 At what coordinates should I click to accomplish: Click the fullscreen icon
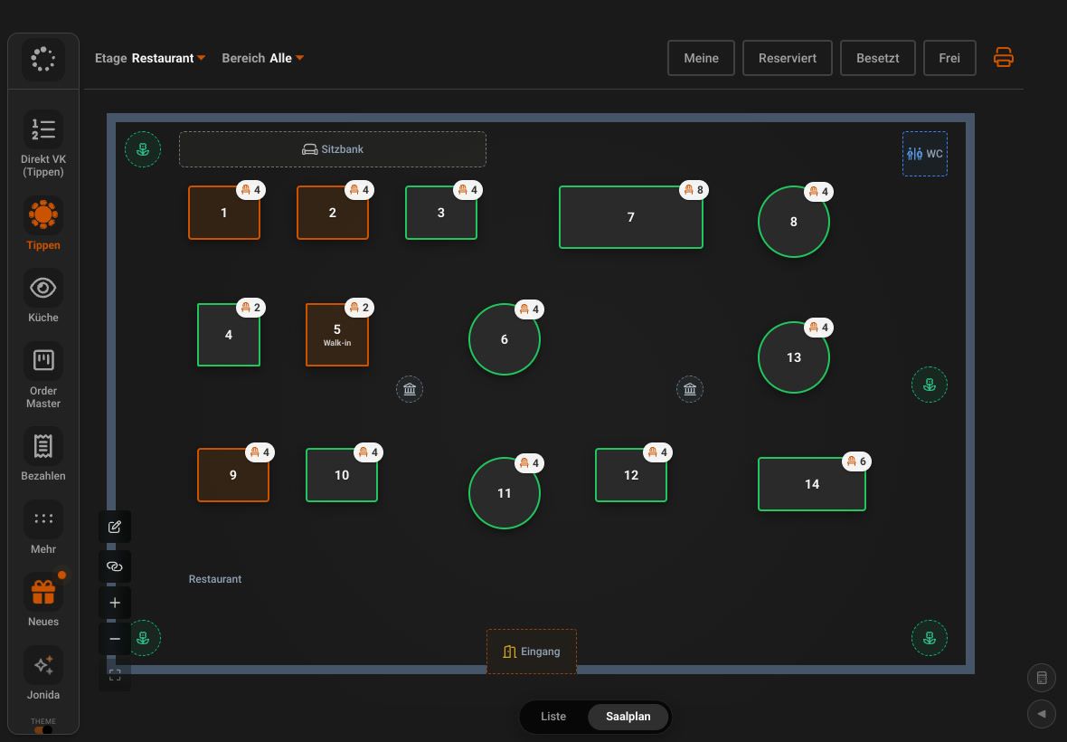114,675
